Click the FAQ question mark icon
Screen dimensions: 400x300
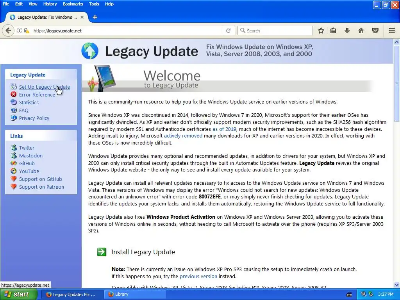point(14,110)
